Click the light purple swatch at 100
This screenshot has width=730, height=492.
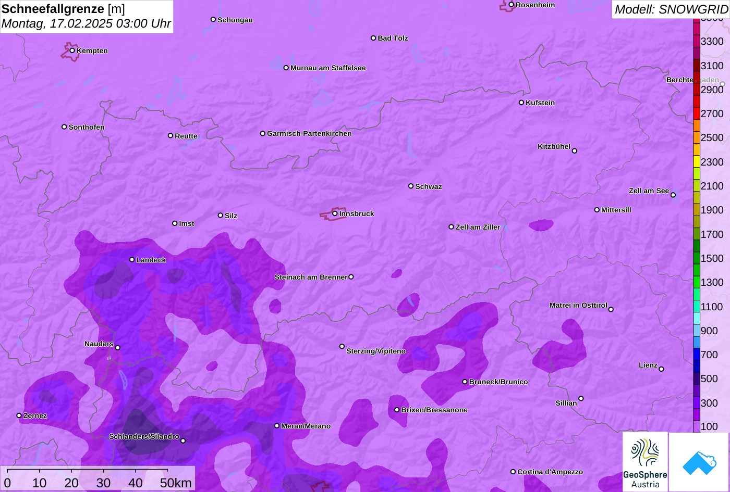(x=696, y=426)
